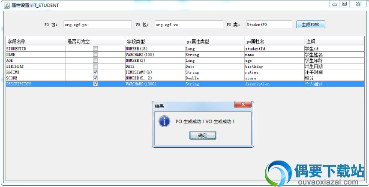Click the VARCHAR2(100) field type cell
Image resolution: width=369 pixels, height=187 pixels.
[155, 55]
